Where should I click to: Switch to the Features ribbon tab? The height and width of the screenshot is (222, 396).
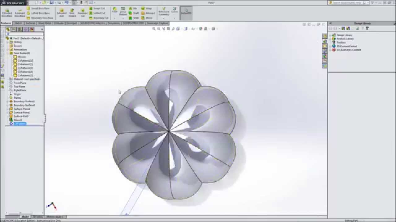[6, 23]
